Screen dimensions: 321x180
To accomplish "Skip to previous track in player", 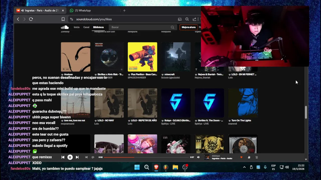I will point(63,157).
